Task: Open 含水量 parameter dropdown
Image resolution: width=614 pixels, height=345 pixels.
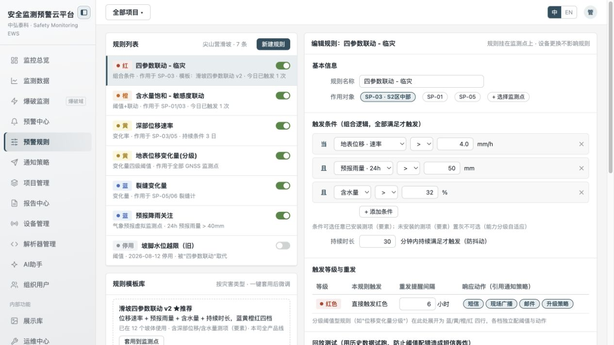Action: click(352, 192)
